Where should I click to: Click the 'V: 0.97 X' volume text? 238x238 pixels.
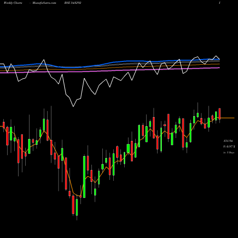point(229,147)
